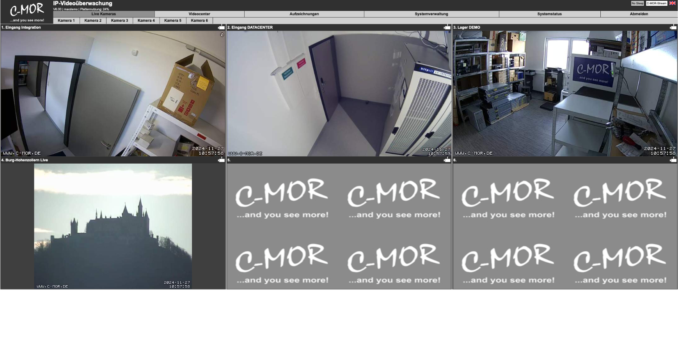The height and width of the screenshot is (341, 678).
Task: Click the C-MOR logo in the header
Action: (x=27, y=12)
